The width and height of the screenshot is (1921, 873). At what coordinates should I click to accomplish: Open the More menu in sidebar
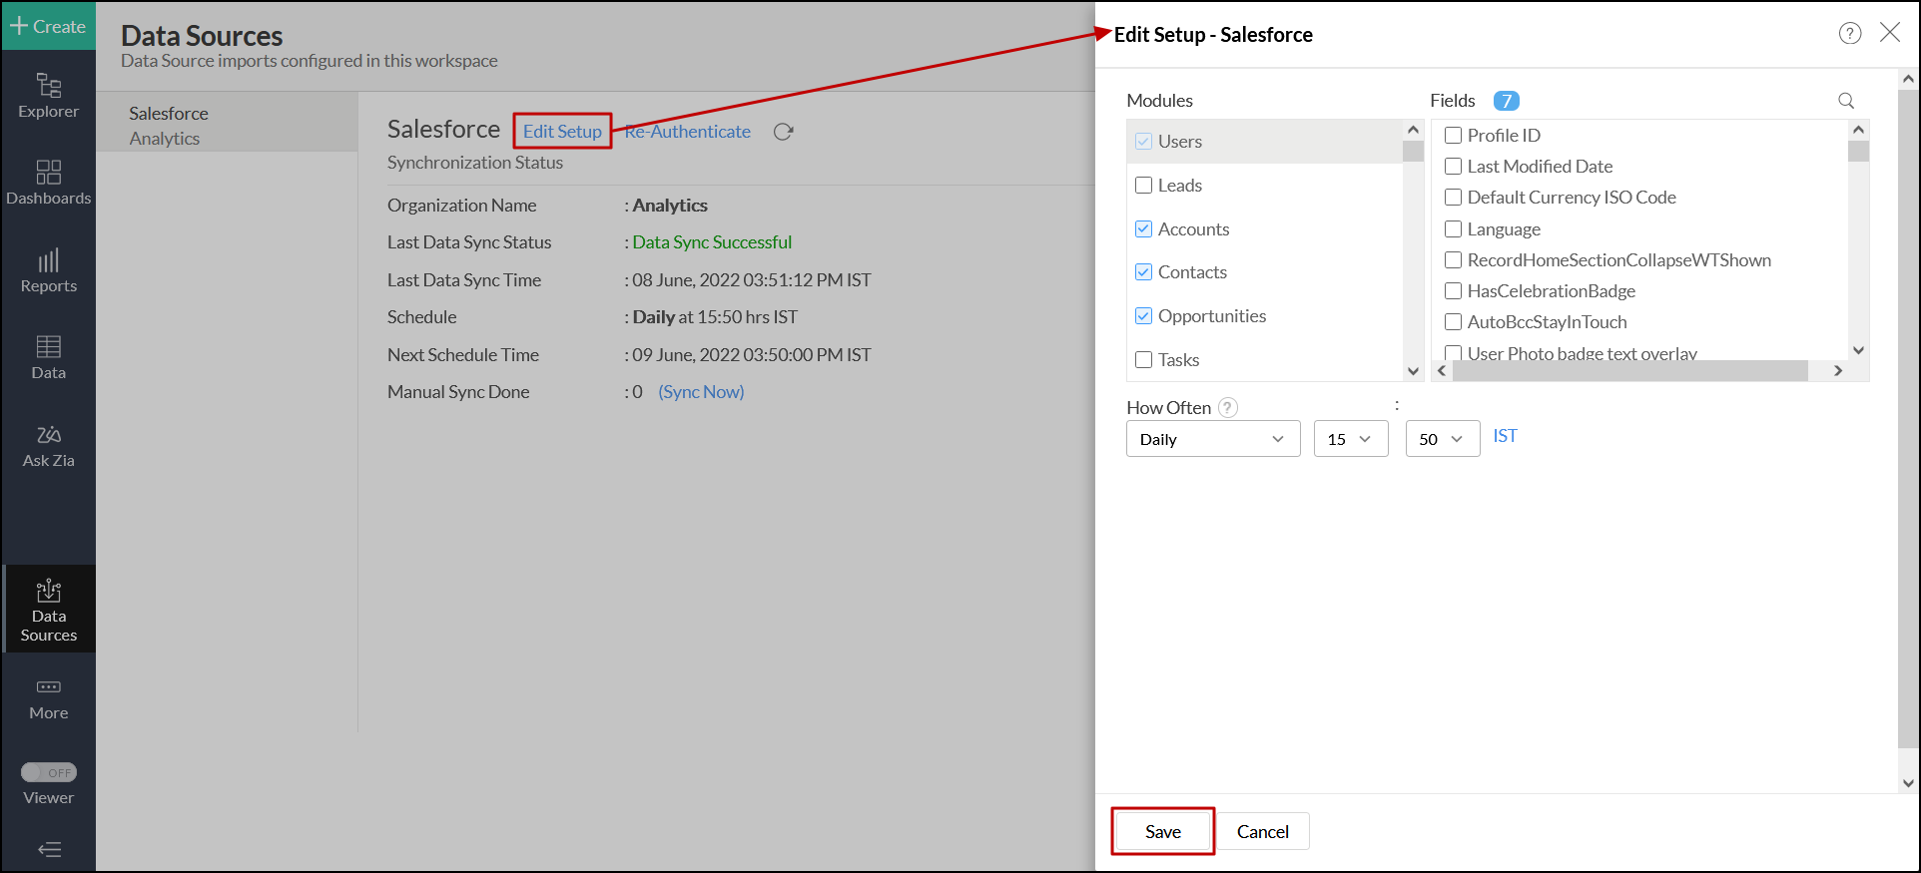[48, 698]
